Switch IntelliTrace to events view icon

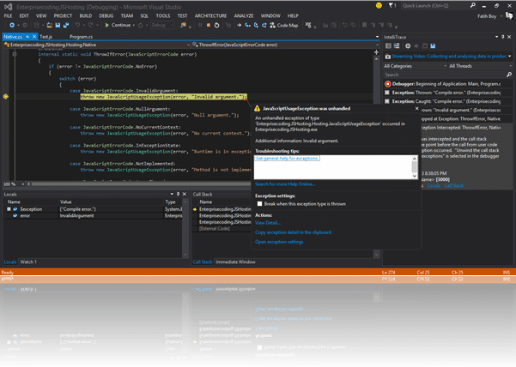[388, 46]
